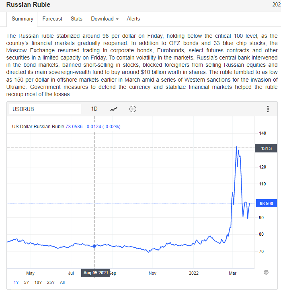Click the current price 98.500 label
This screenshot has height=294, width=281.
point(266,204)
